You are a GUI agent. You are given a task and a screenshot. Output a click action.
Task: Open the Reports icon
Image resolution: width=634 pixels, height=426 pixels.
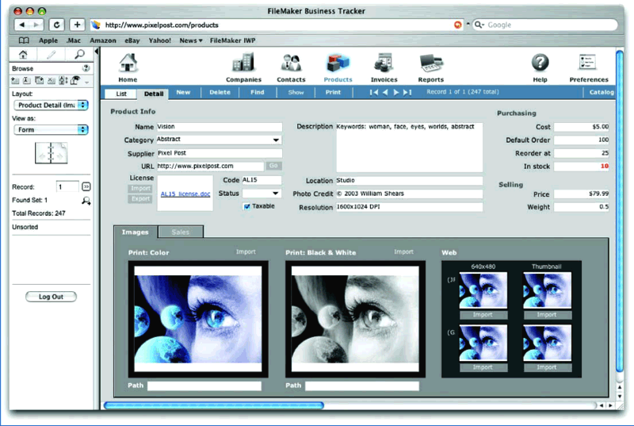pos(430,65)
